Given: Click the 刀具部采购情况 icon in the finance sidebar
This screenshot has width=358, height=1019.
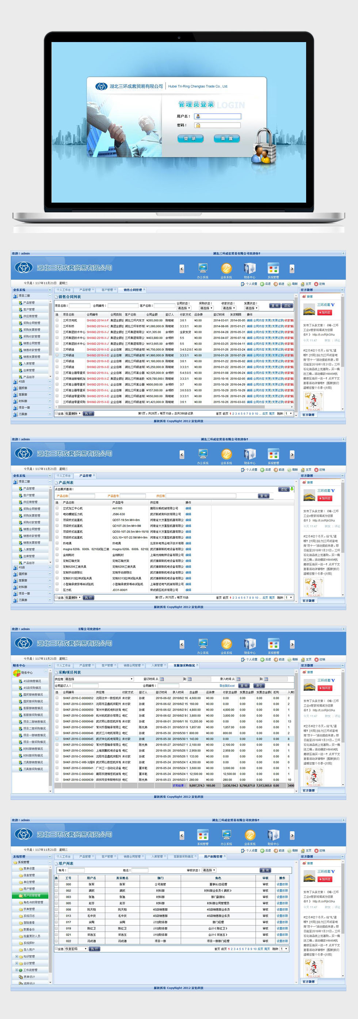Looking at the screenshot, I should tap(20, 769).
